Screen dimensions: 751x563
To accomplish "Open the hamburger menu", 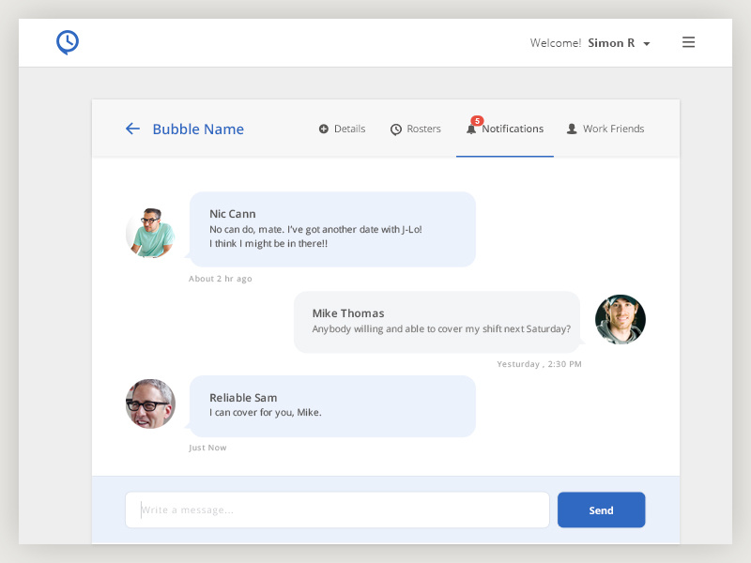I will point(688,41).
